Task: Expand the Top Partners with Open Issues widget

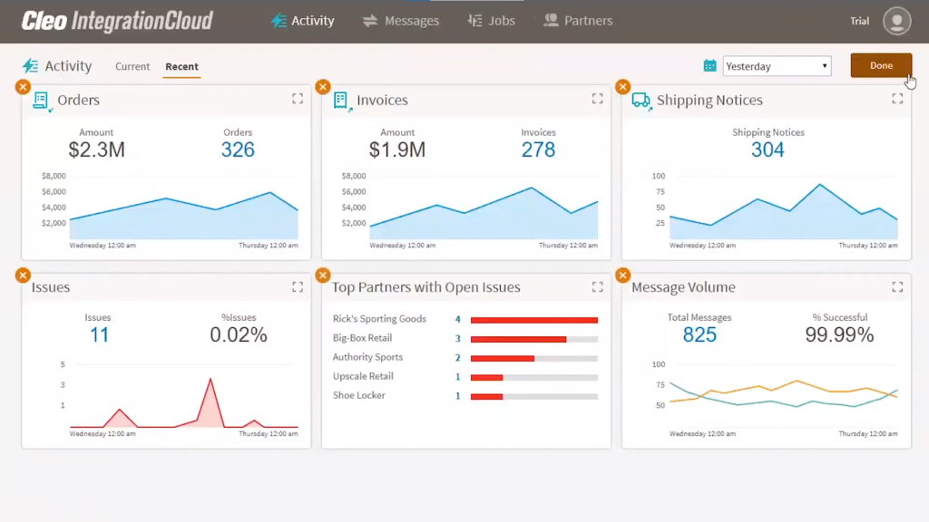Action: point(597,286)
